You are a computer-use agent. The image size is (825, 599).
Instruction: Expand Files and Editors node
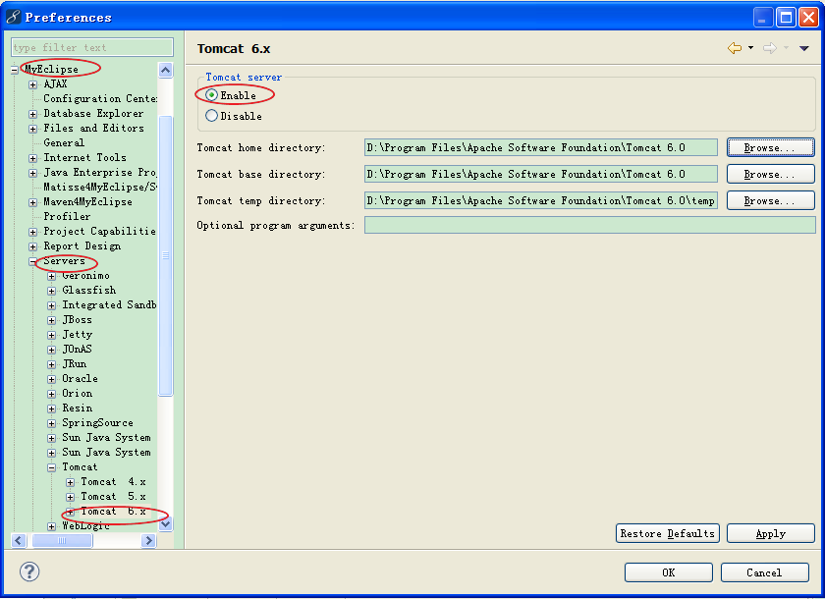point(33,129)
